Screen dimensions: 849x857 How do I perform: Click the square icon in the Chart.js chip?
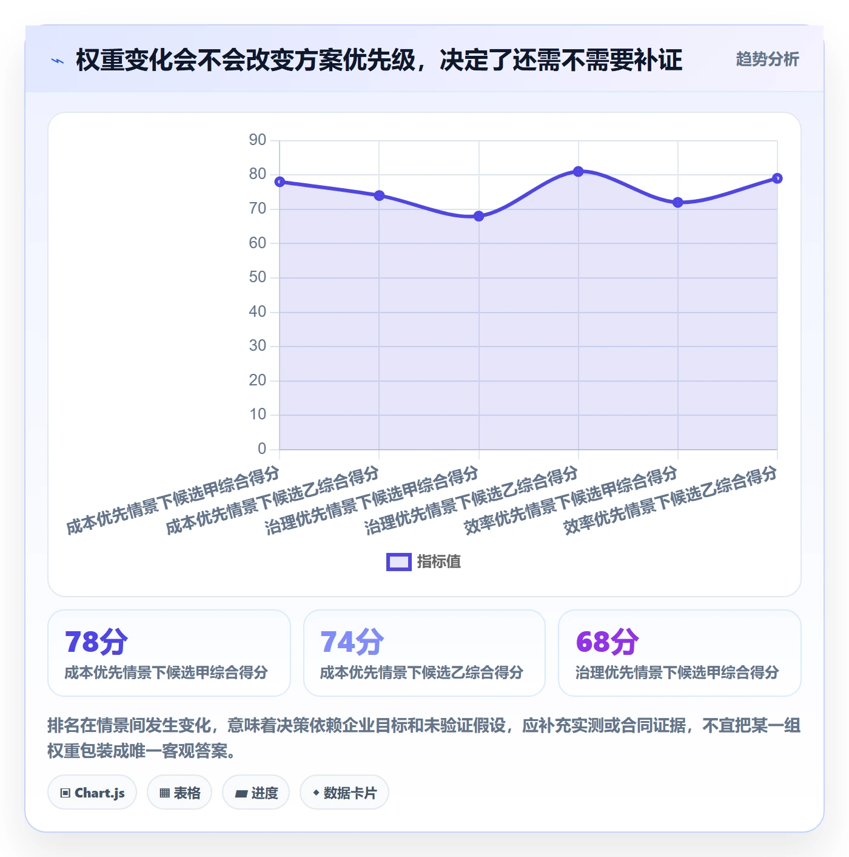(65, 793)
